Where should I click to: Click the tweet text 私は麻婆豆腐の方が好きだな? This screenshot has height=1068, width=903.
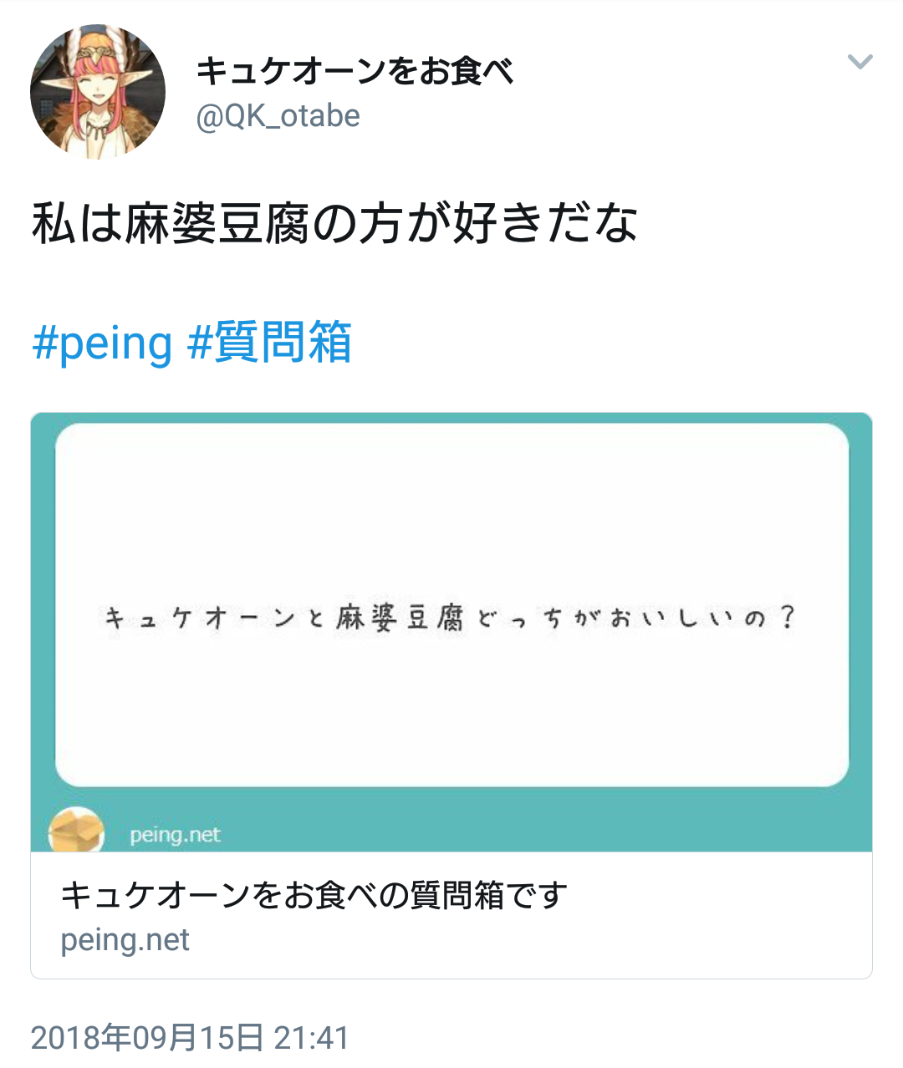pyautogui.click(x=334, y=224)
